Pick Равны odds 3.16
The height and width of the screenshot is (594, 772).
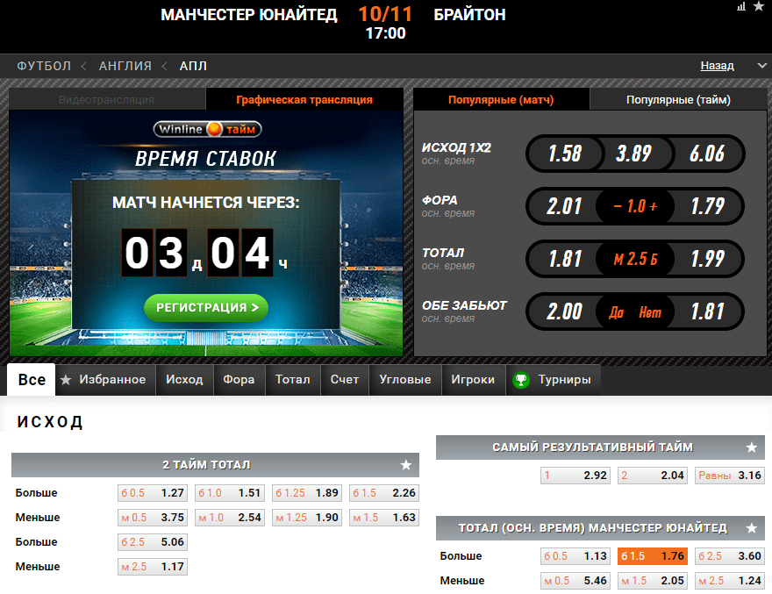coord(730,476)
